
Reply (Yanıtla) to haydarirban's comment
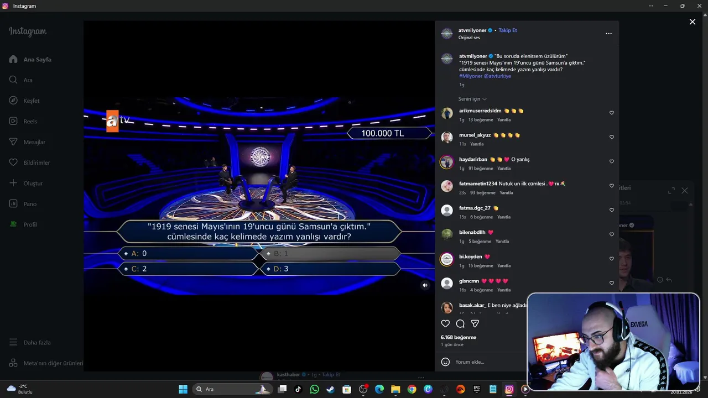point(504,169)
